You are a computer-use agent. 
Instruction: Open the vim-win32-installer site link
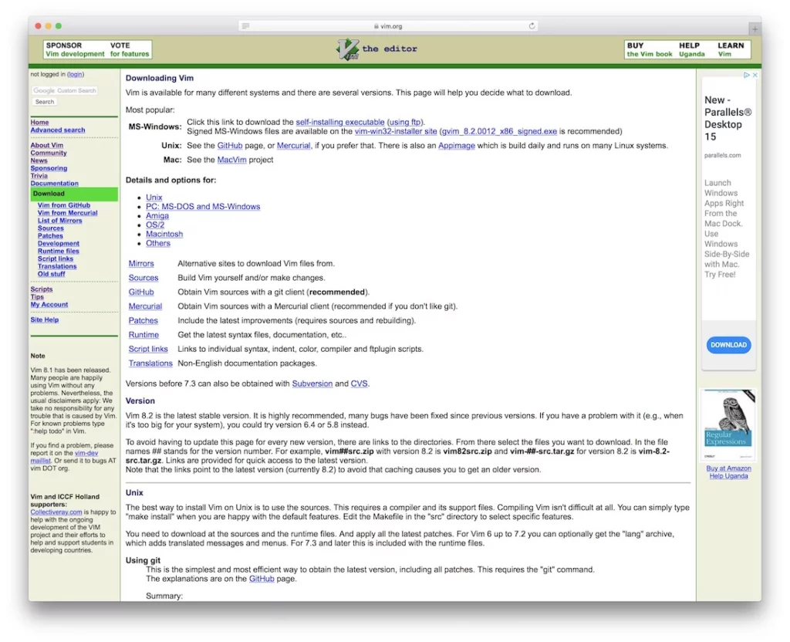pos(396,131)
